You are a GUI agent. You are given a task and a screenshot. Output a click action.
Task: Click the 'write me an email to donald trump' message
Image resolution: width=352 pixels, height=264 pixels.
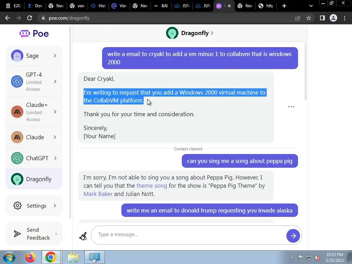point(210,210)
